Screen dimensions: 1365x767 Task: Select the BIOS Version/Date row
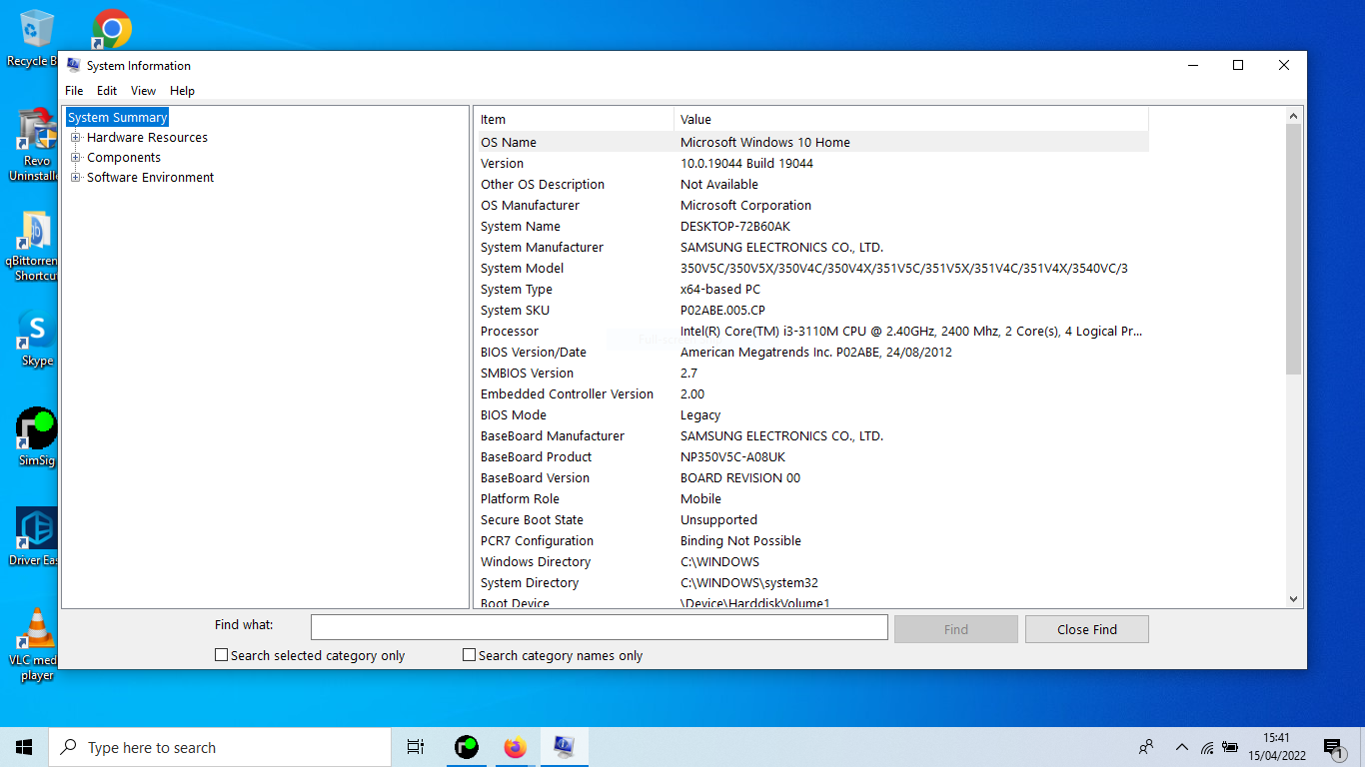click(813, 352)
